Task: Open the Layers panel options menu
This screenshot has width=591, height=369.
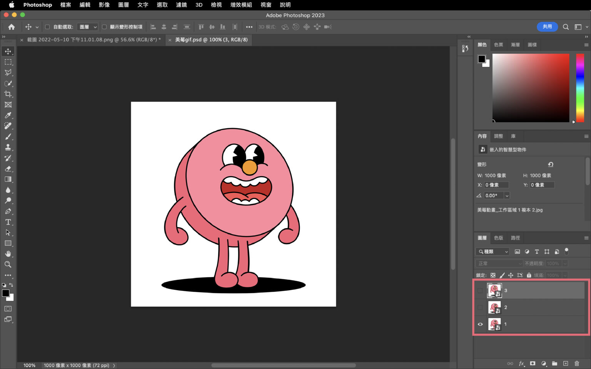Action: point(586,238)
